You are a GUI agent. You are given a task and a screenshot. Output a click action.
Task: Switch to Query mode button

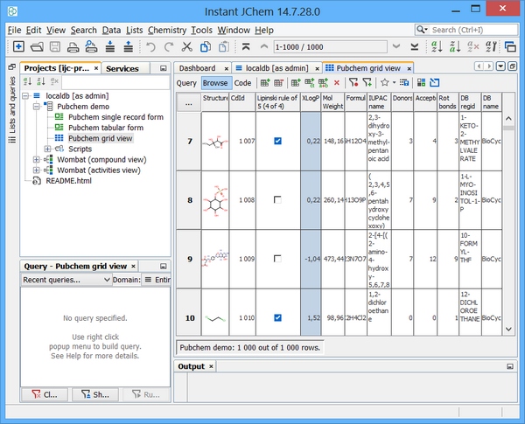(186, 83)
